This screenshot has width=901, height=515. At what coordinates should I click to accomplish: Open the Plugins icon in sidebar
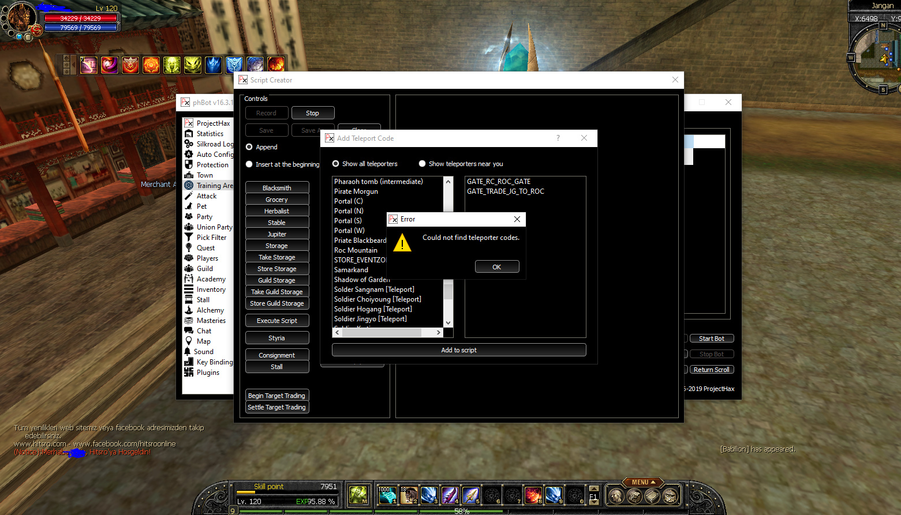click(x=189, y=373)
